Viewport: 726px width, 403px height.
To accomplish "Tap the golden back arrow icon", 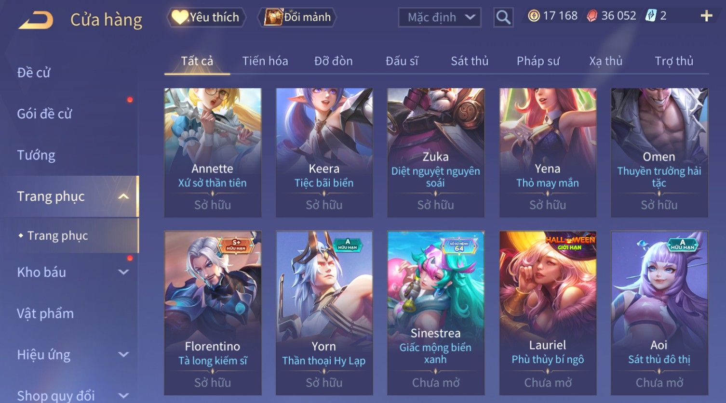I will point(36,20).
